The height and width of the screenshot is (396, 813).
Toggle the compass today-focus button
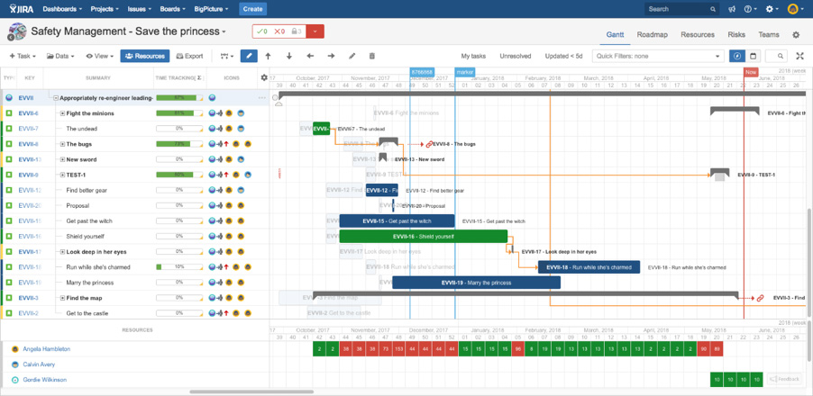point(736,56)
